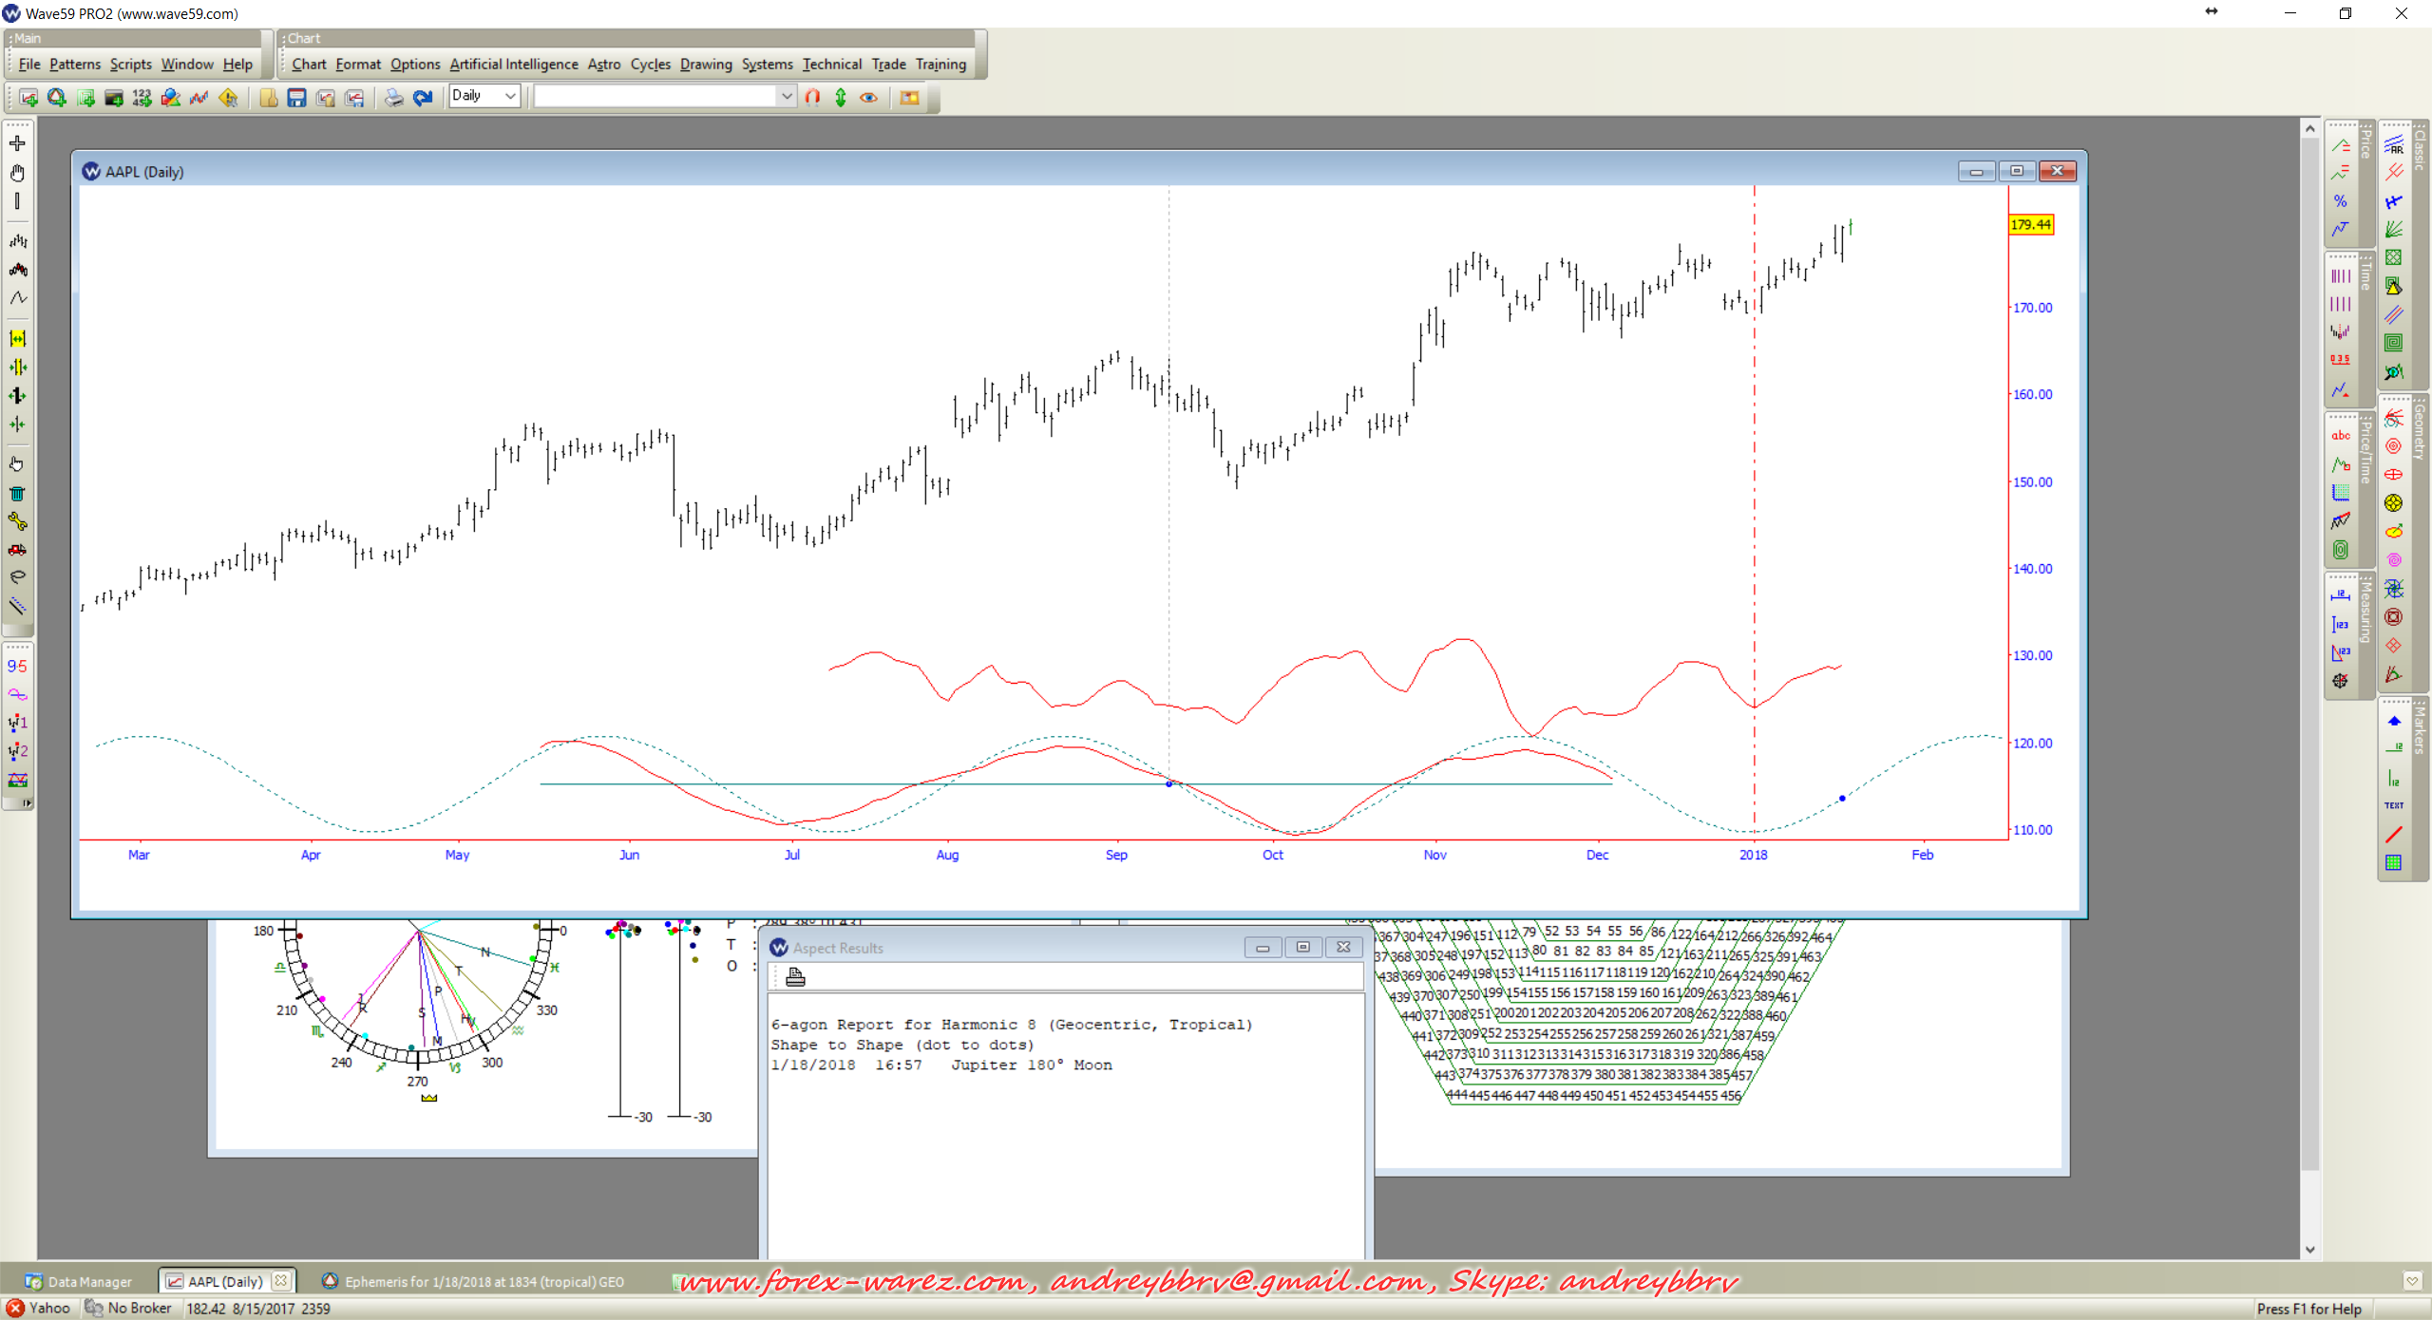Click the printer icon in toolbar
Screen dimensions: 2432x1320
click(393, 98)
